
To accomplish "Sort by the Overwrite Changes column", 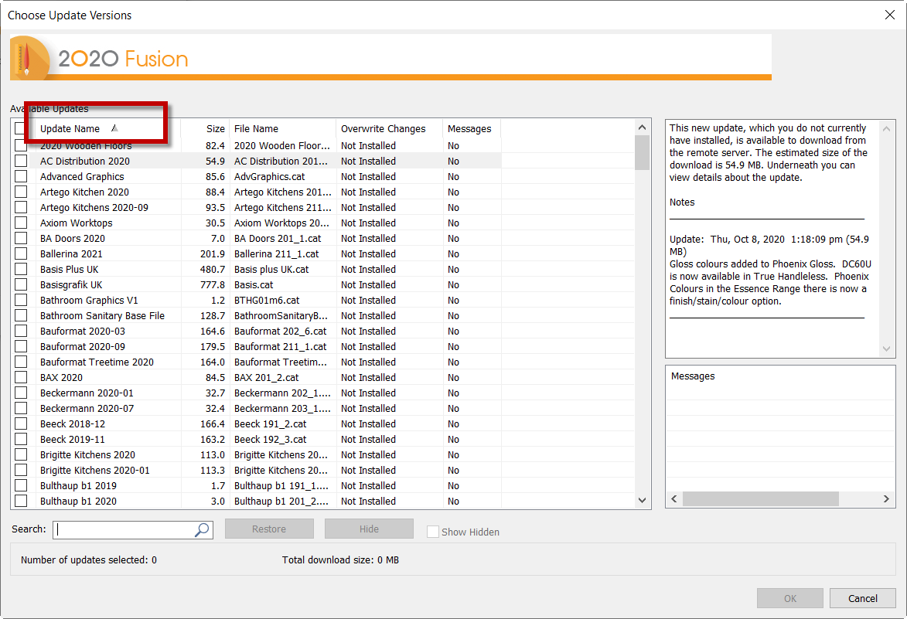I will [x=389, y=128].
